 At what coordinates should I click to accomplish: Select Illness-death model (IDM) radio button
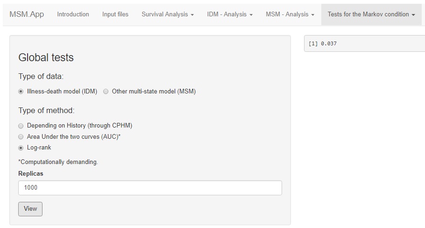pyautogui.click(x=21, y=92)
